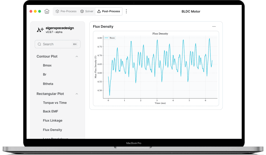Viewport: 266px width, 155px height.
Task: Click the Post-Process upload icon
Action: (x=99, y=11)
